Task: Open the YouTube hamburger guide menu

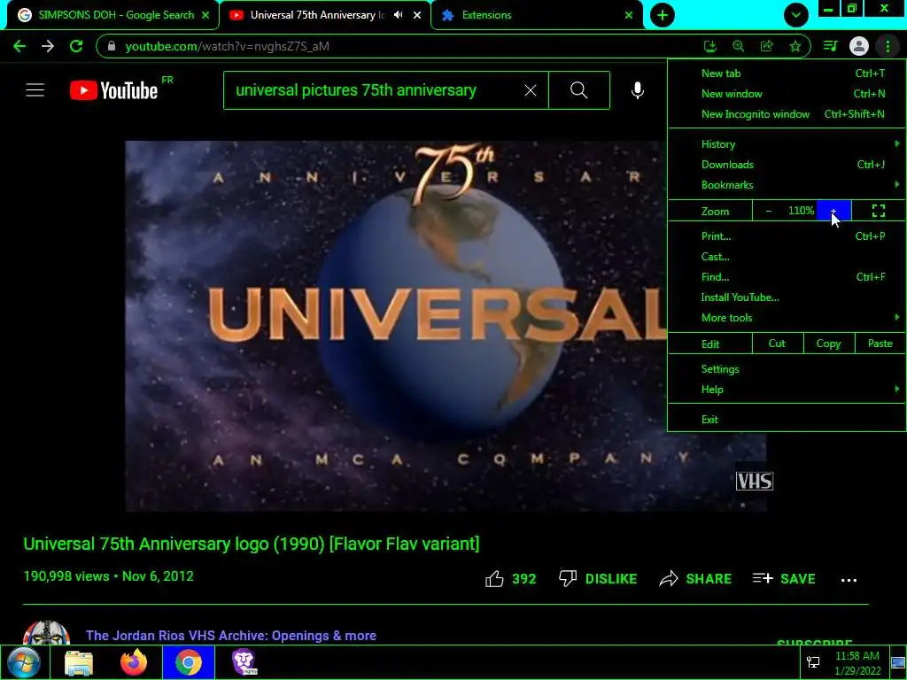Action: (35, 90)
